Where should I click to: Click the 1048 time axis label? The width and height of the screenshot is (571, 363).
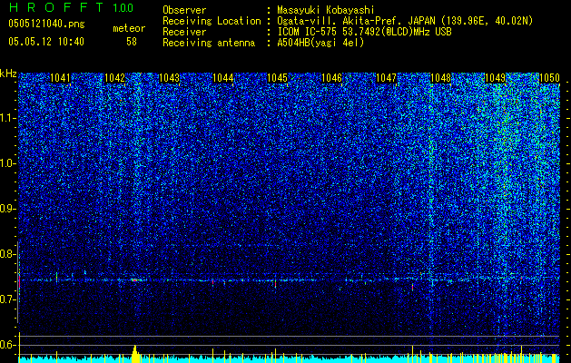click(440, 78)
